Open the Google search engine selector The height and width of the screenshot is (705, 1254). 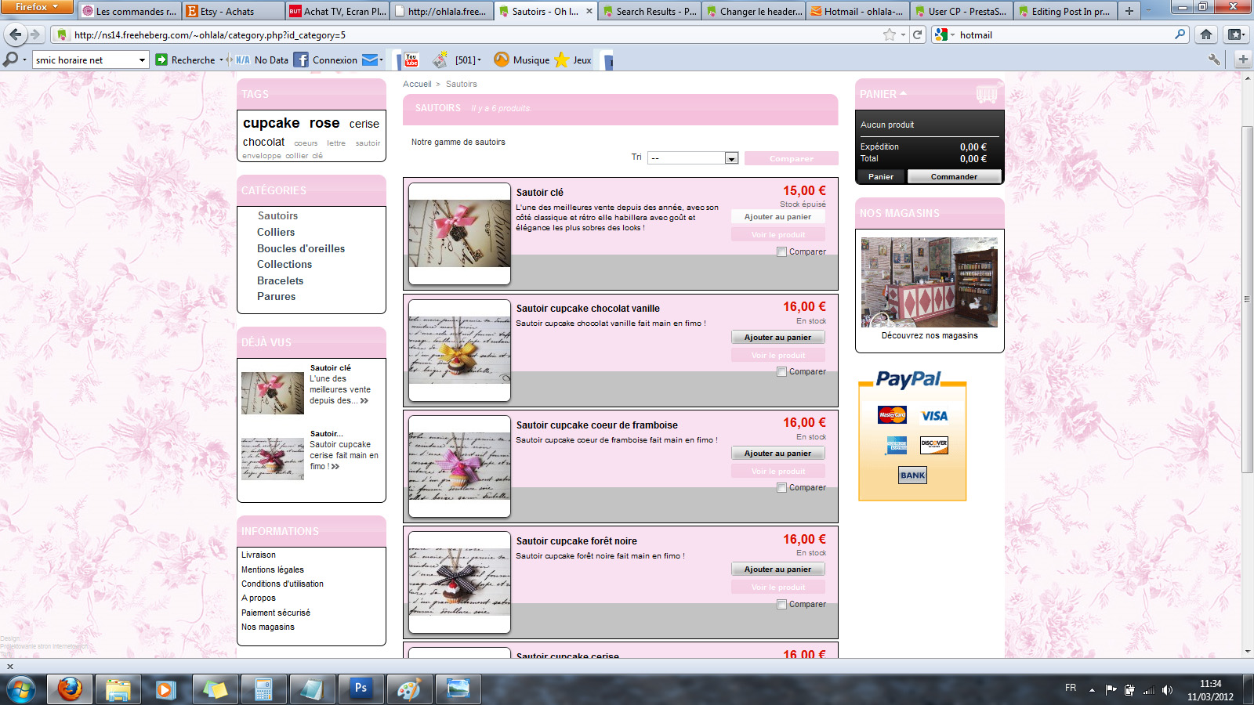[x=944, y=34]
